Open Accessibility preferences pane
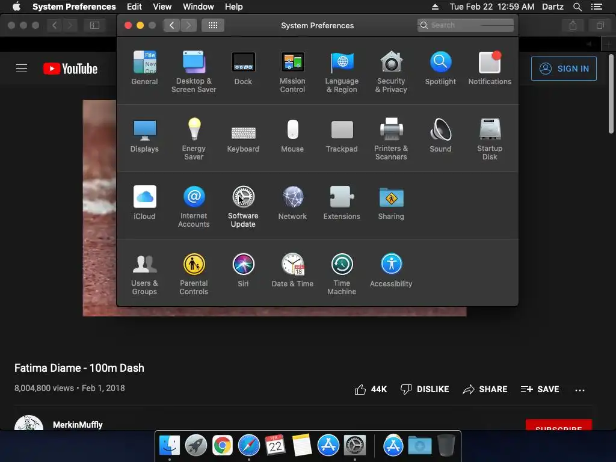The image size is (616, 462). pyautogui.click(x=391, y=270)
